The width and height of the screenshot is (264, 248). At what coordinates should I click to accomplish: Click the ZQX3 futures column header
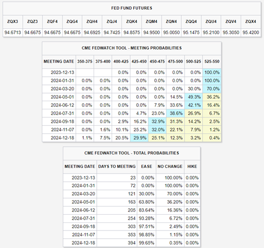[x=13, y=21]
